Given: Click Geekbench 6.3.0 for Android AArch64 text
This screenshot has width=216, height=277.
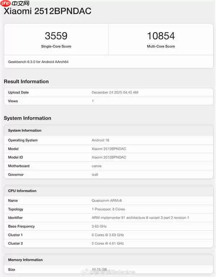Looking at the screenshot, I should (38, 62).
